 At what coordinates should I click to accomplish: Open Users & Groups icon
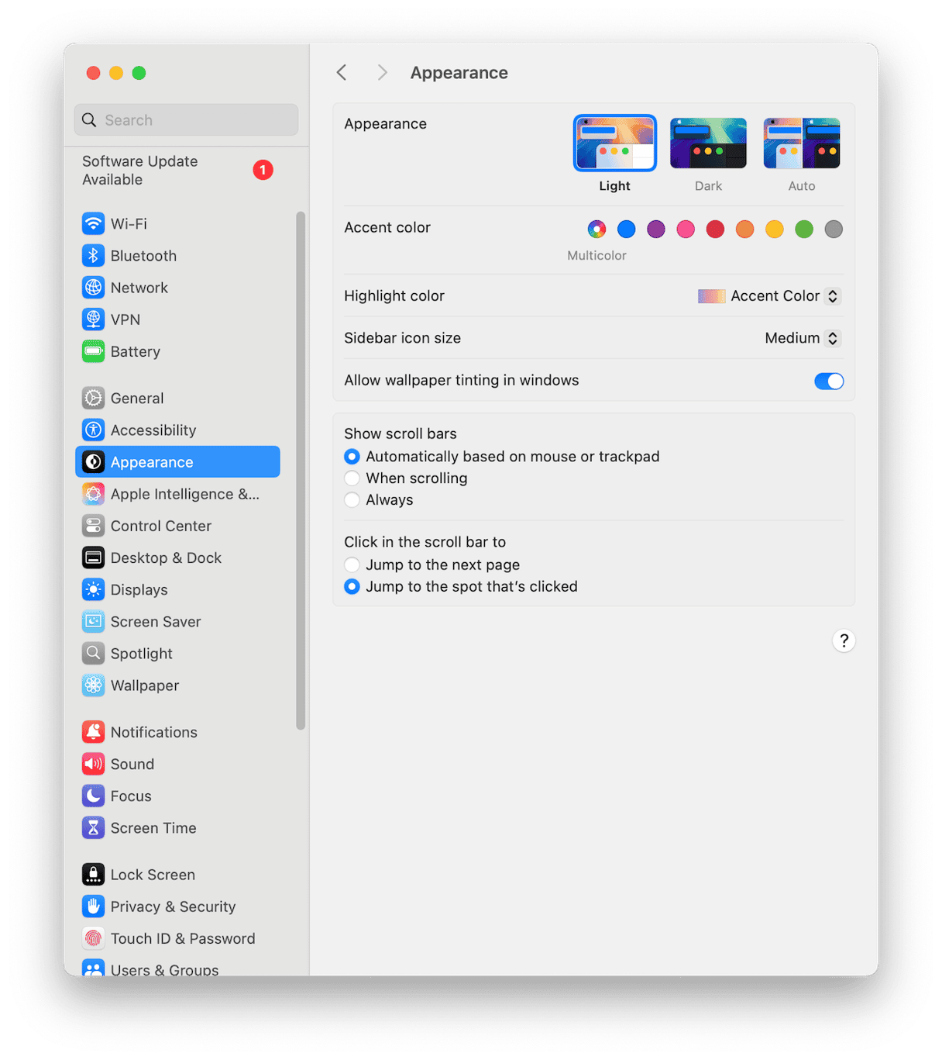(93, 968)
